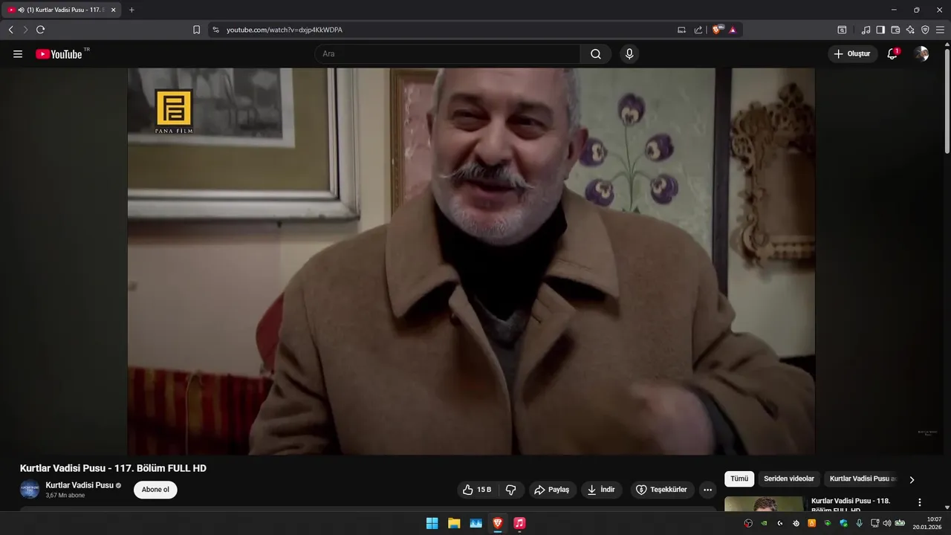Start voice search with microphone icon
Viewport: 951px width, 535px height.
pyautogui.click(x=629, y=54)
